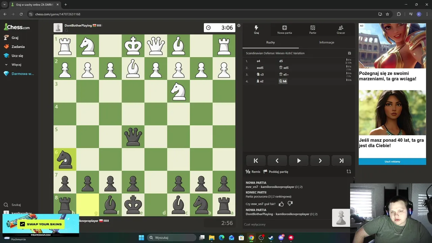The width and height of the screenshot is (432, 243).
Task: Open File Explorer from the taskbar
Action: click(212, 238)
